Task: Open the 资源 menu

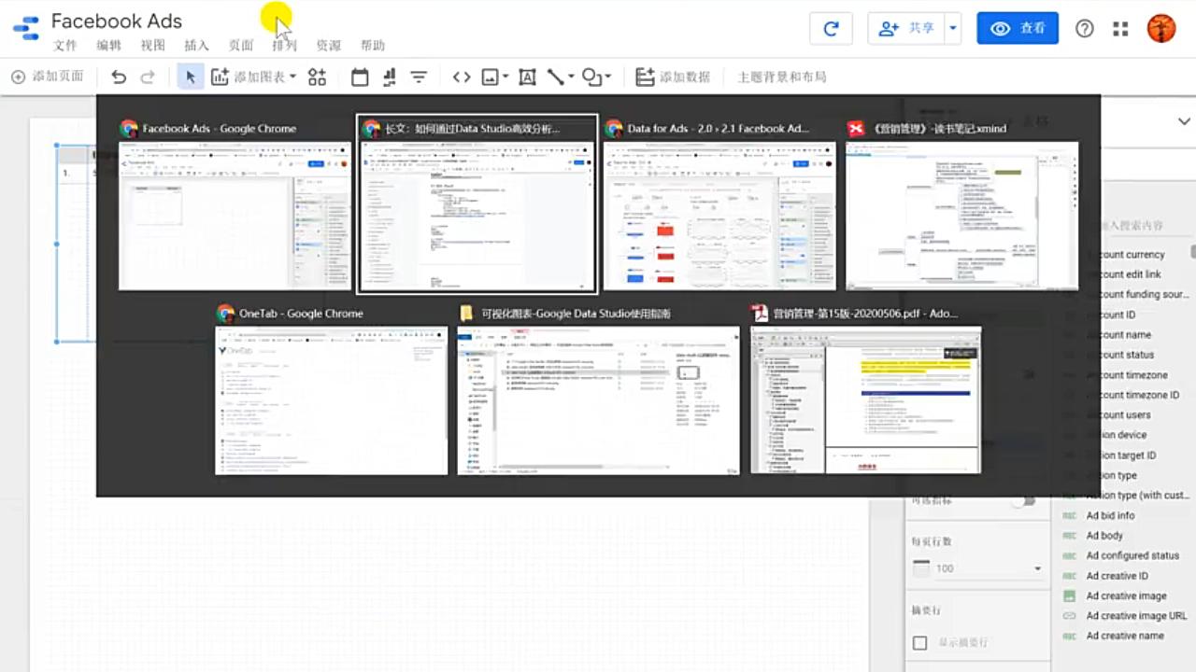Action: point(328,46)
